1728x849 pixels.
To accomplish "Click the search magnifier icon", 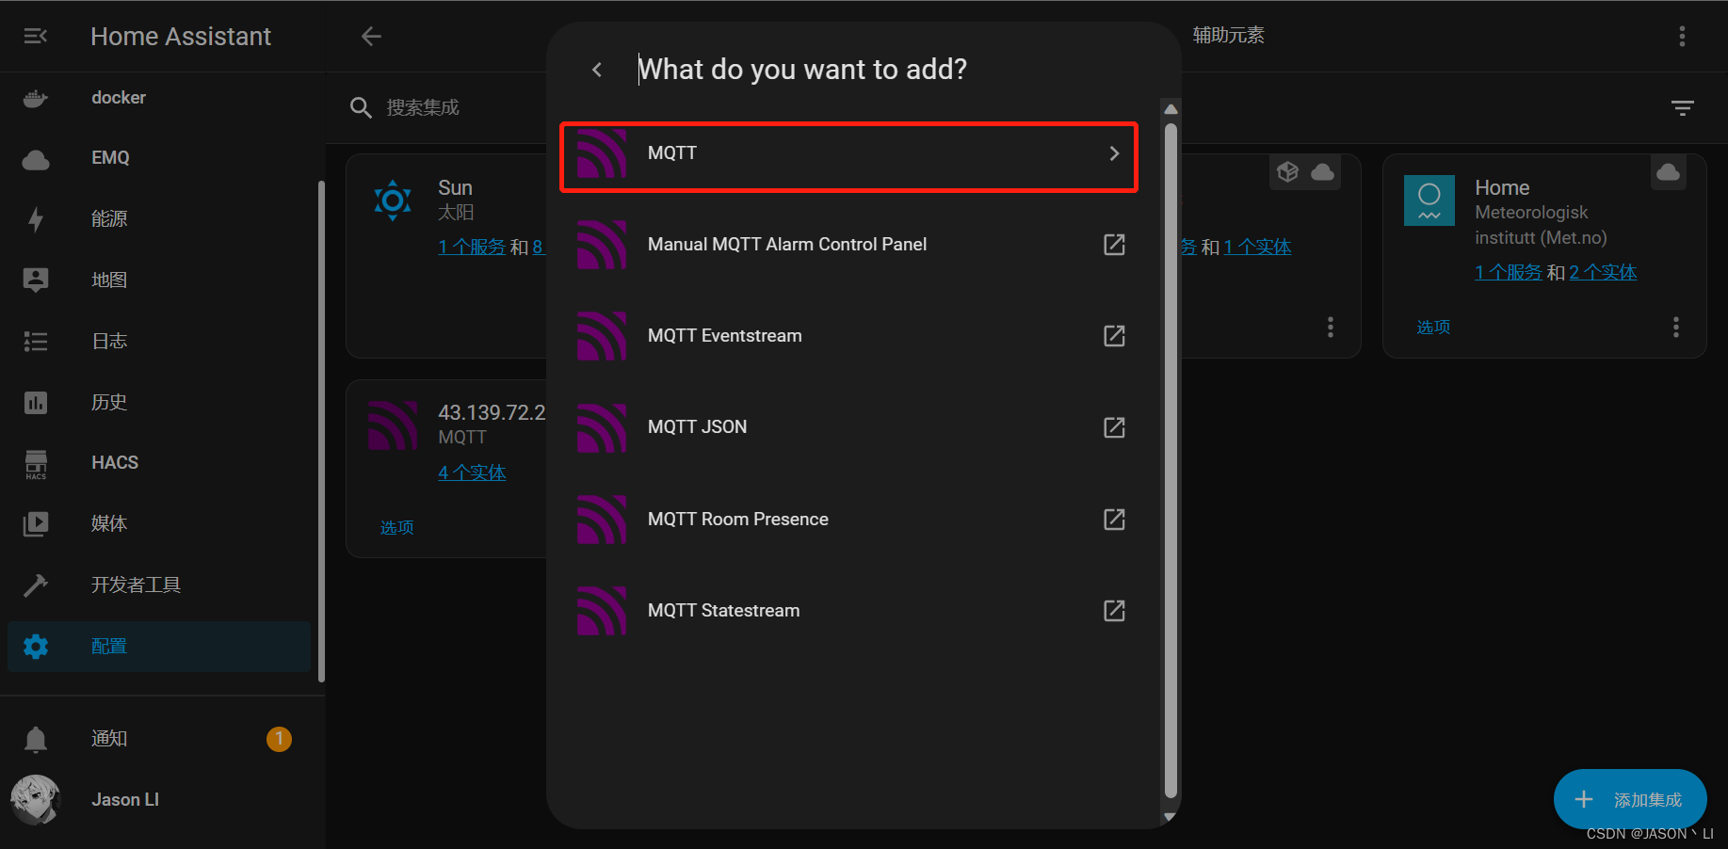I will coord(361,107).
